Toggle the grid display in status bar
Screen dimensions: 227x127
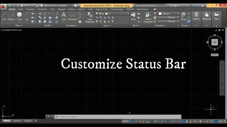(132, 121)
